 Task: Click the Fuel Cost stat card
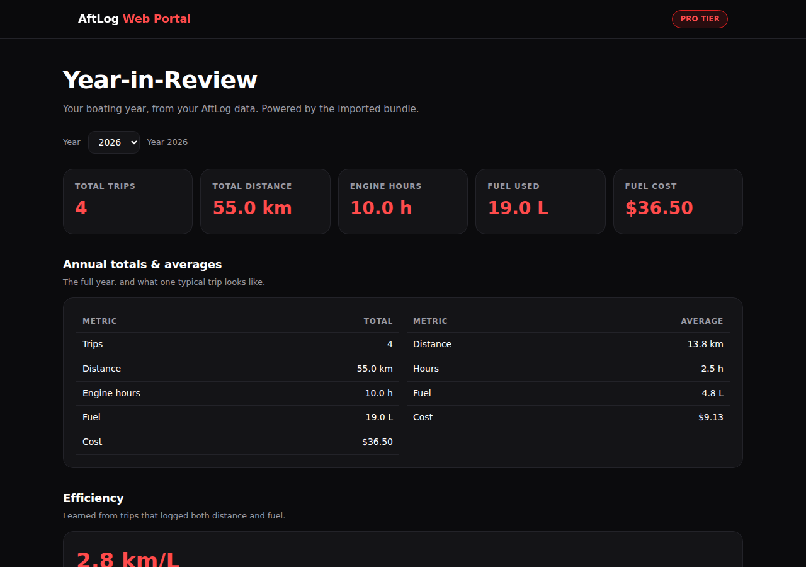[678, 202]
